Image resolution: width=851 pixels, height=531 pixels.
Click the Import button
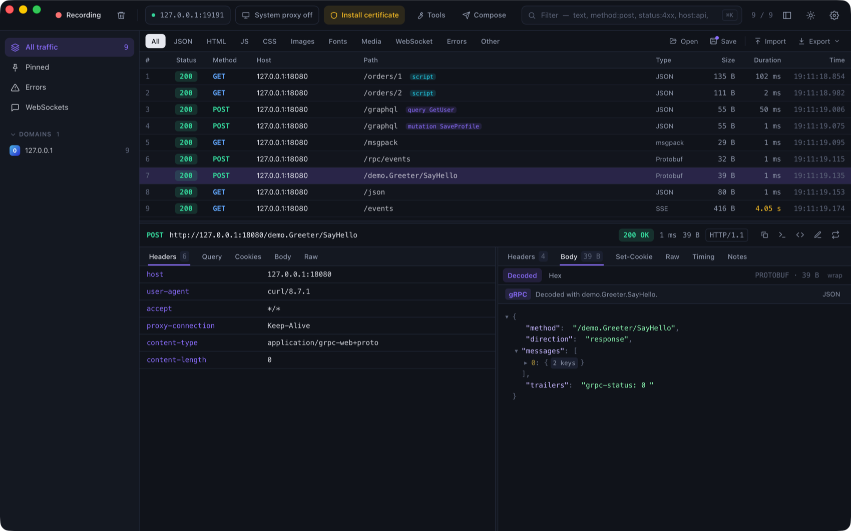coord(770,41)
